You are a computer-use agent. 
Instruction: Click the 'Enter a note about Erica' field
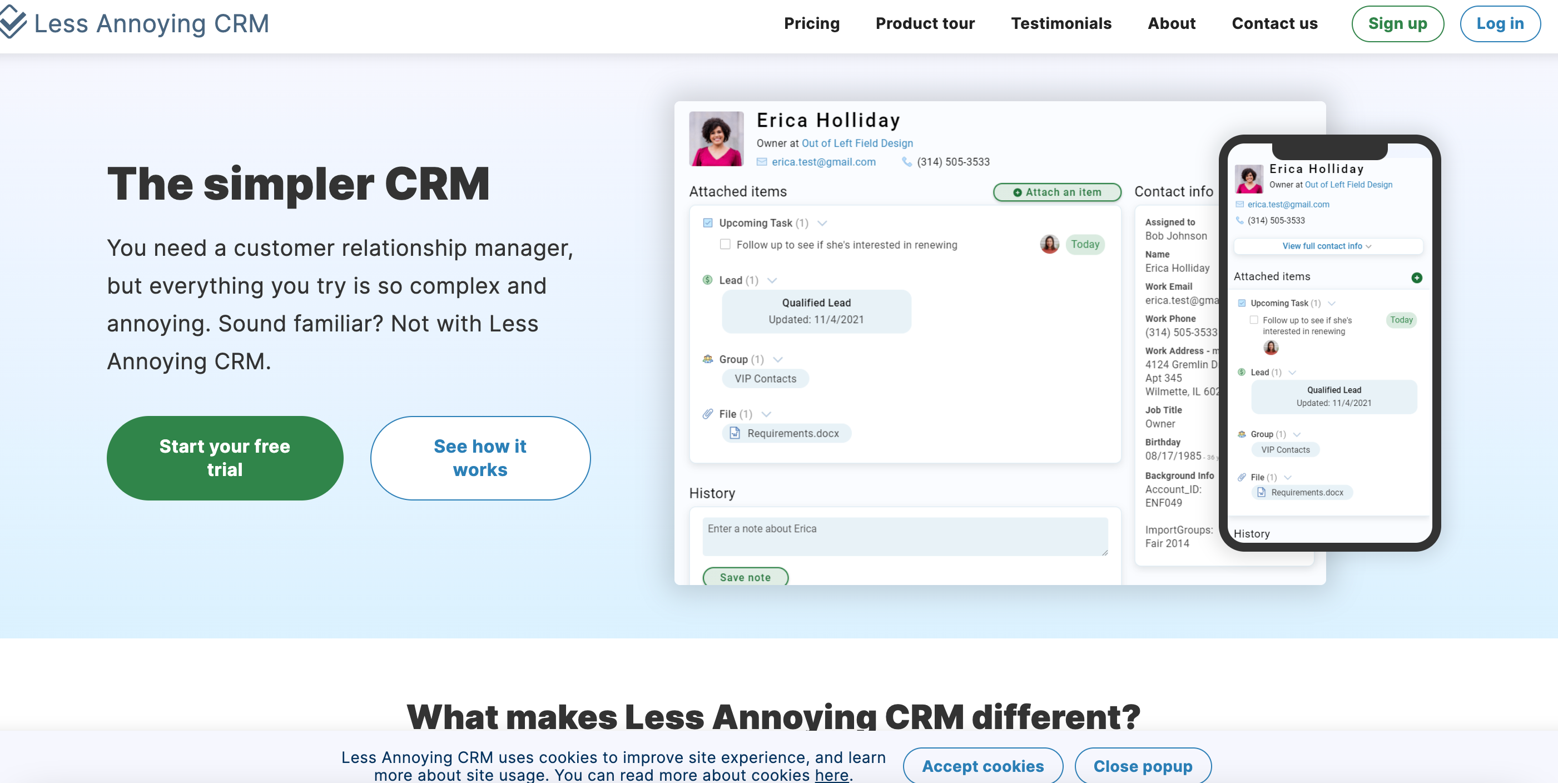pyautogui.click(x=905, y=536)
